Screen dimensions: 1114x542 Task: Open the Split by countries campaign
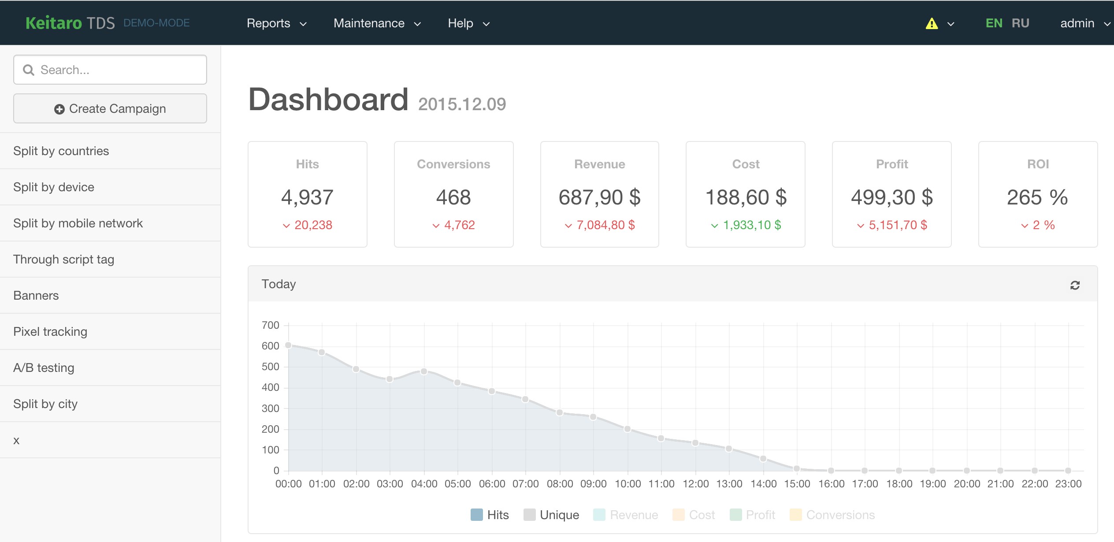tap(61, 151)
